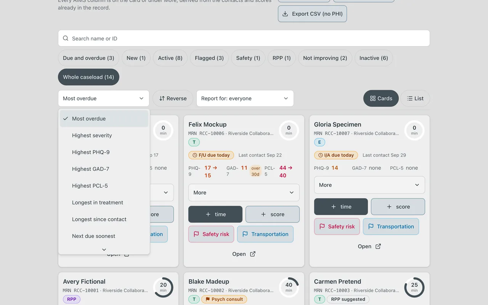Select Whole caseload (14) filter
Image resolution: width=488 pixels, height=305 pixels.
point(88,77)
